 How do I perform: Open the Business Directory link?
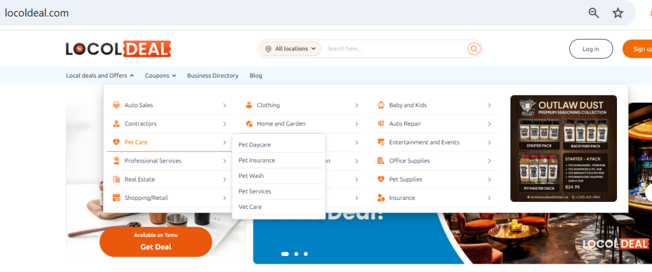point(213,76)
